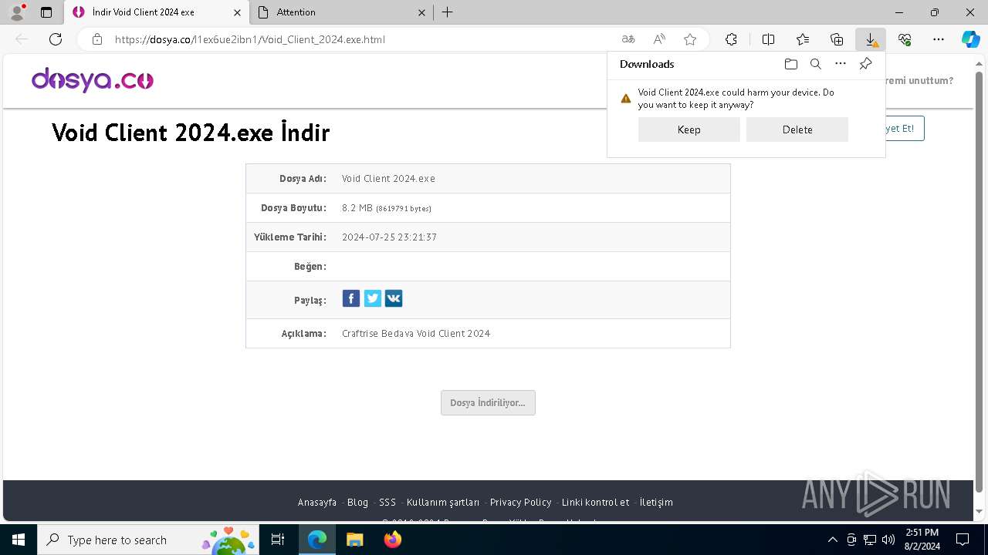Open Browser essentials
Image resolution: width=988 pixels, height=555 pixels.
coord(905,39)
